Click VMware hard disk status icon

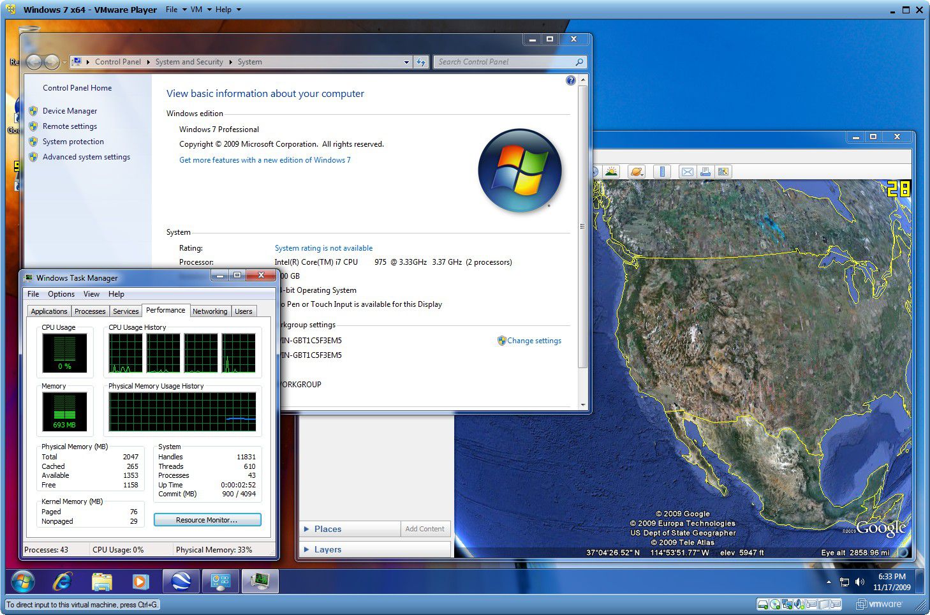[762, 604]
